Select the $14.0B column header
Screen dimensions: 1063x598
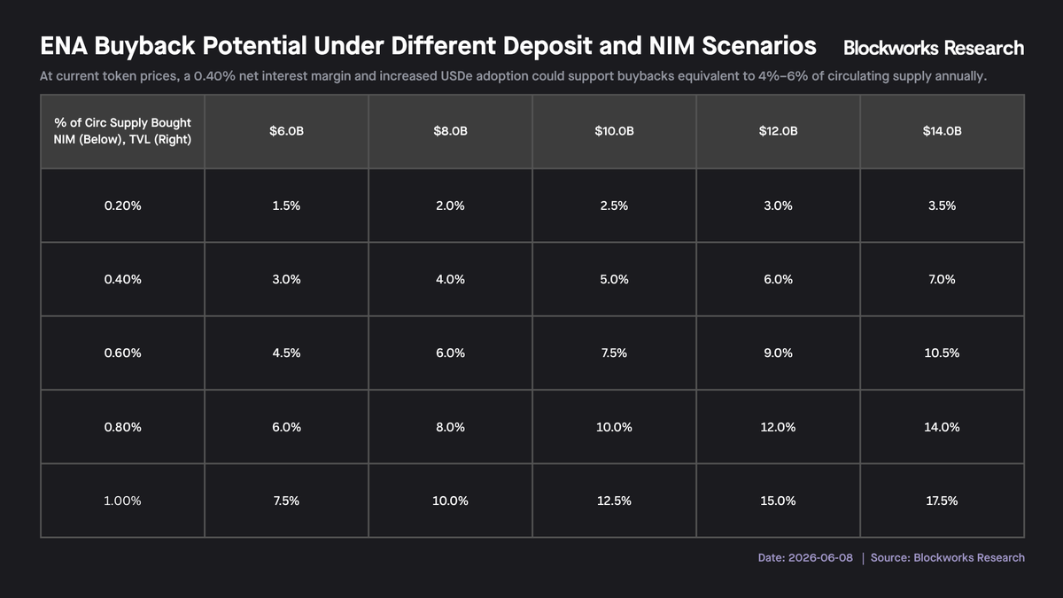(942, 131)
